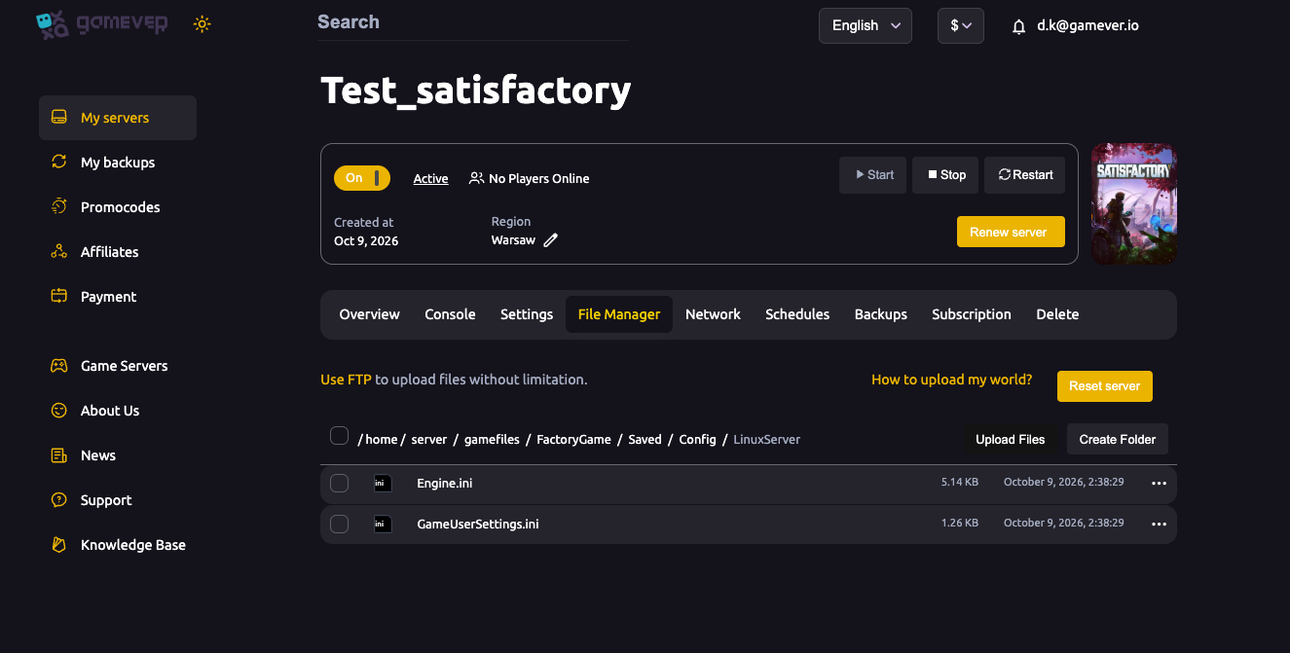Navigate to server in breadcrumb path
1290x653 pixels.
429,440
